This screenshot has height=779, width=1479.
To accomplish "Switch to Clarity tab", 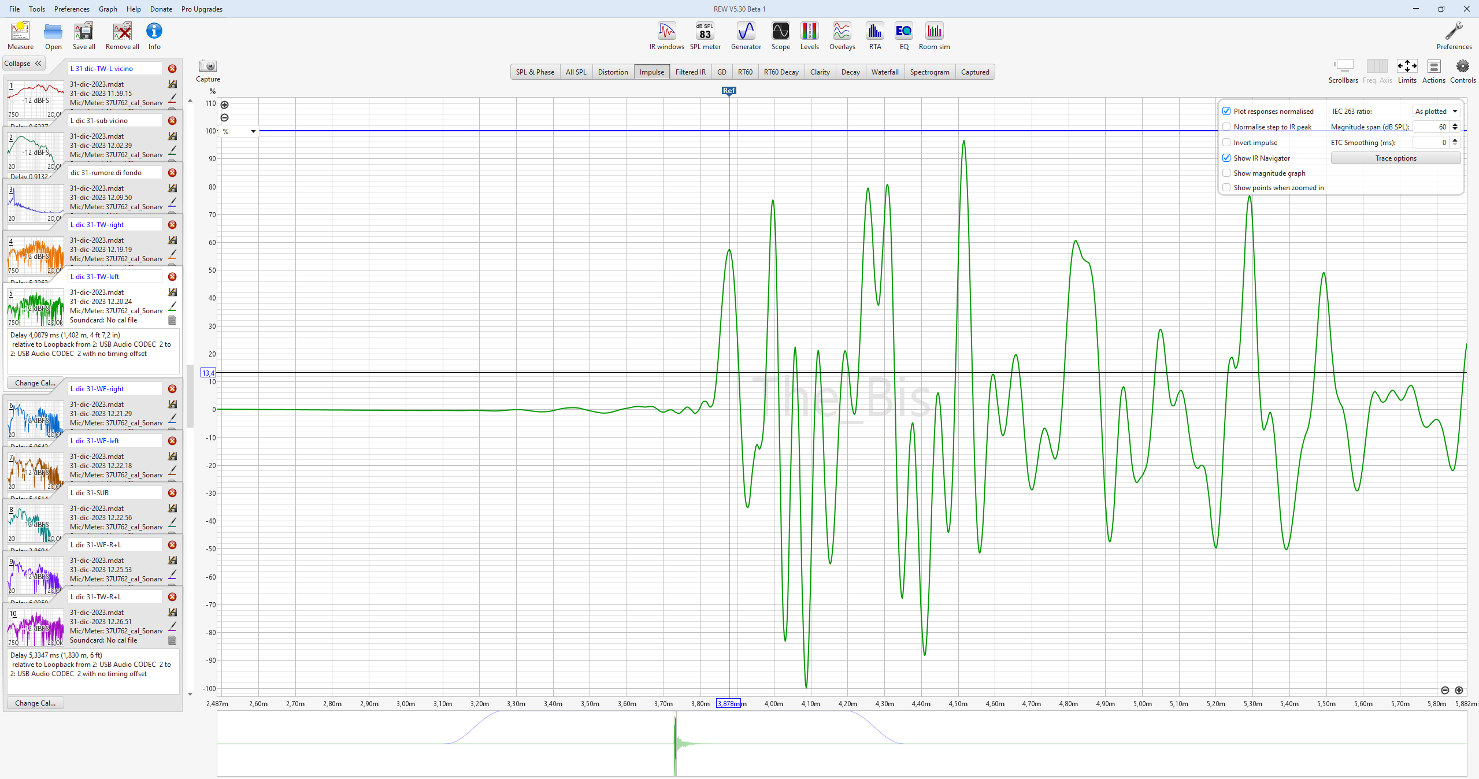I will pos(820,72).
